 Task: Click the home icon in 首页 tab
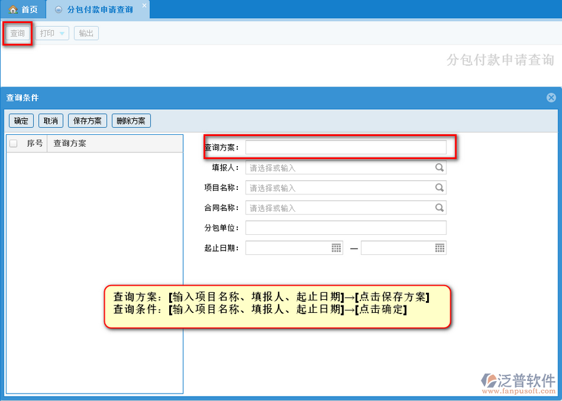click(x=13, y=9)
